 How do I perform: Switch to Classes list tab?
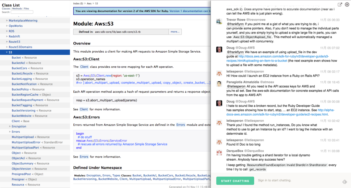(x=6, y=9)
